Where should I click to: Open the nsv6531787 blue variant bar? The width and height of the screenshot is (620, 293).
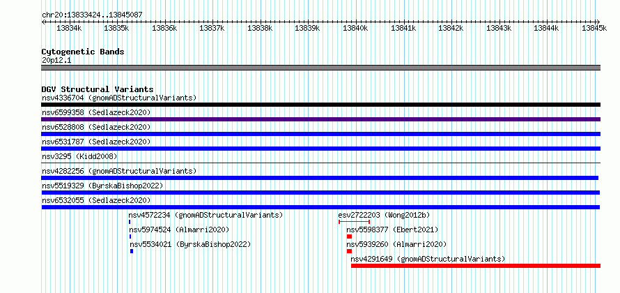click(x=320, y=149)
